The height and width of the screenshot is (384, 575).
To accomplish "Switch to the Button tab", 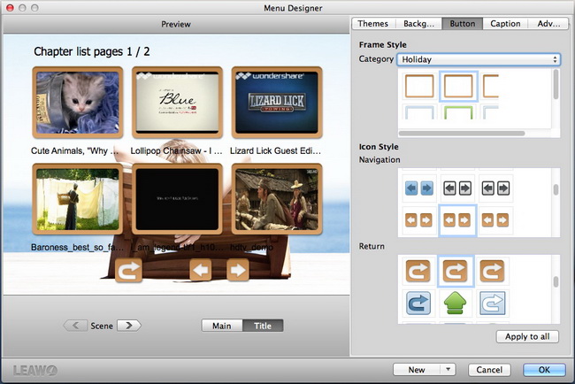I will [462, 24].
